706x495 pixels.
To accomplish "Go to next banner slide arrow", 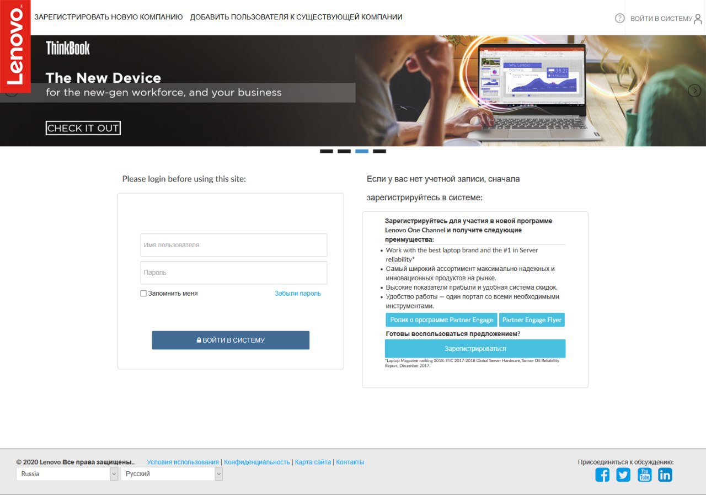I will [x=694, y=91].
